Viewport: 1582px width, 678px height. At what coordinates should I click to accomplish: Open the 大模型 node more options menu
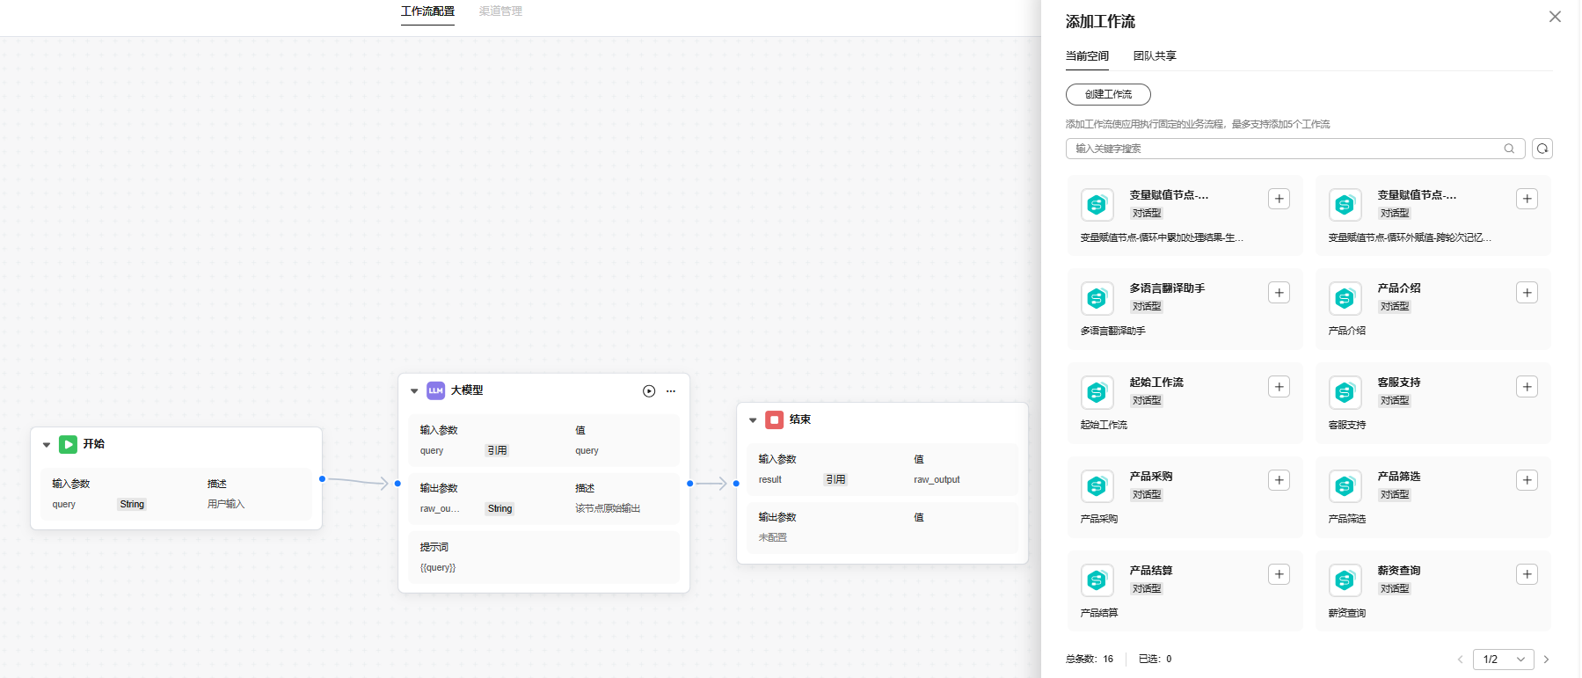[671, 391]
